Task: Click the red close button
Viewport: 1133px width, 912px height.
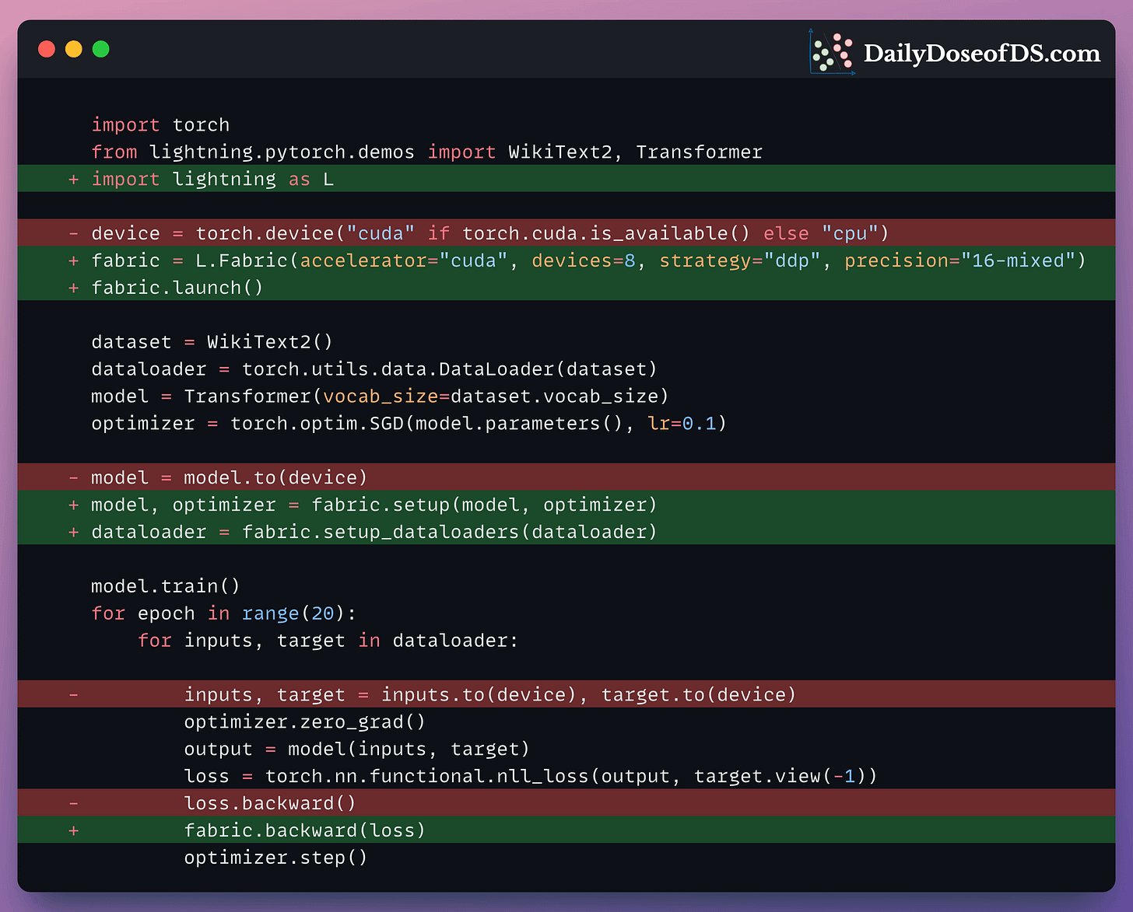Action: (46, 48)
